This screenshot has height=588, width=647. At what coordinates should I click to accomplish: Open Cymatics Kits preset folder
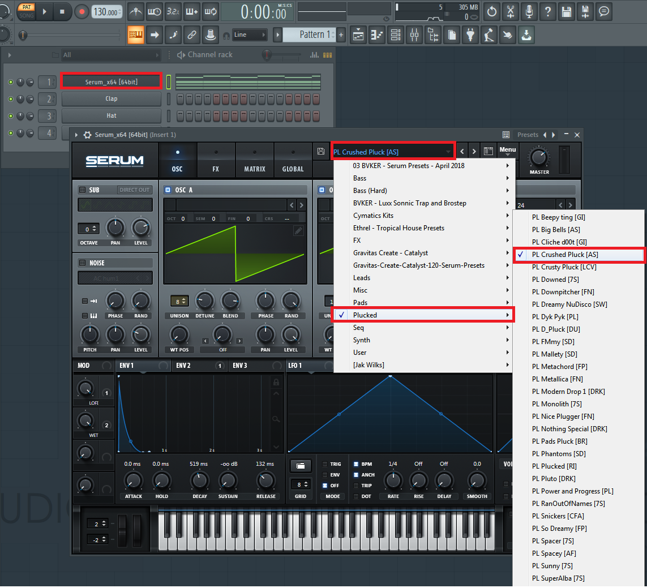coord(423,216)
